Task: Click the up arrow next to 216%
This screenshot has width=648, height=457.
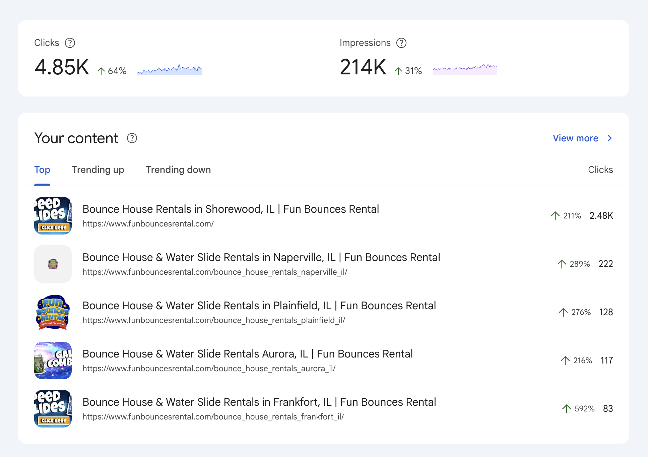Action: 565,361
